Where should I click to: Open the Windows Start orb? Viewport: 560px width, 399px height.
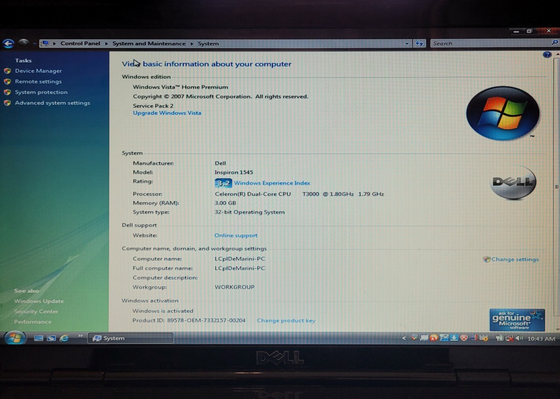click(x=15, y=338)
